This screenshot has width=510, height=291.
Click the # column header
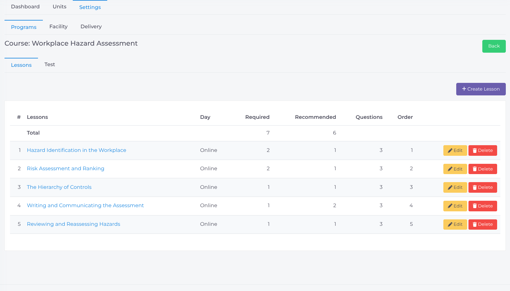point(19,117)
